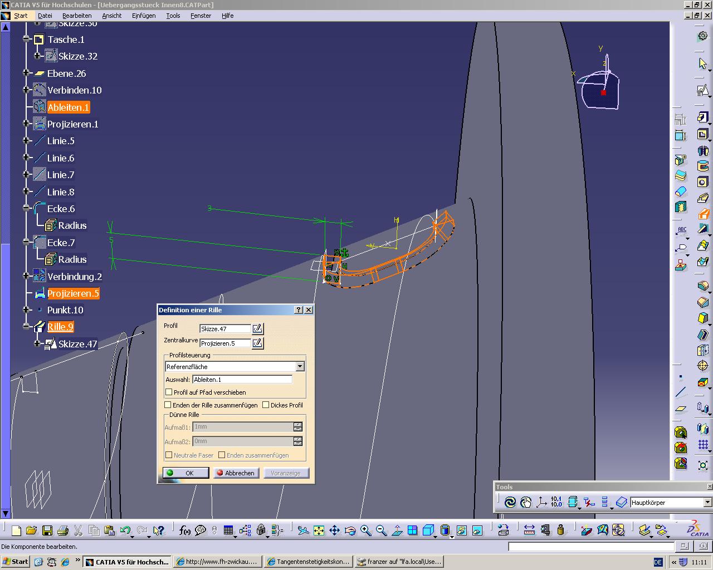Edit the Profil sketch via its icon
Screen dimensions: 713x570
pyautogui.click(x=257, y=328)
